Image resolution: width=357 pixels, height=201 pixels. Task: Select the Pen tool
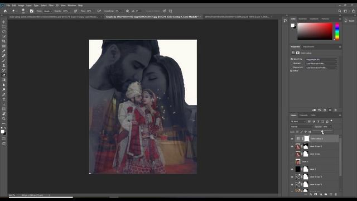[4, 94]
